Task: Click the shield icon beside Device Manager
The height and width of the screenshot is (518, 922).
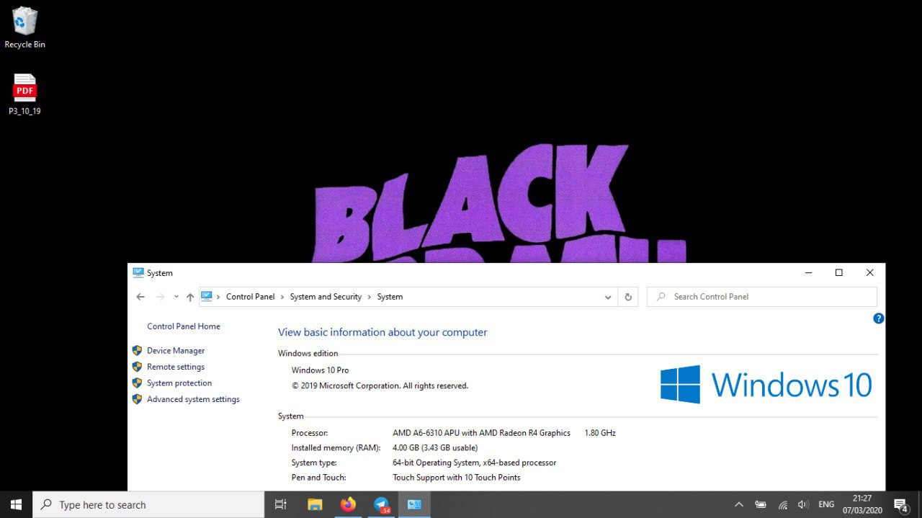Action: tap(137, 351)
